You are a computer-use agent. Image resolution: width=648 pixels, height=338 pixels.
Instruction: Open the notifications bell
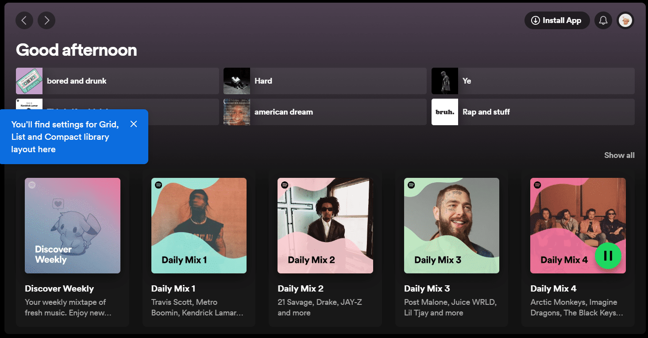(x=603, y=20)
